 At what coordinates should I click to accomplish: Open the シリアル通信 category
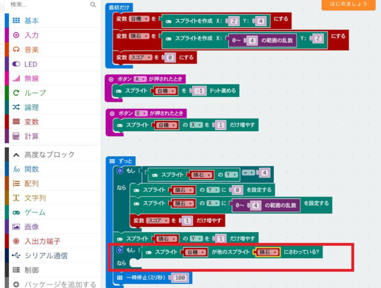click(x=46, y=256)
